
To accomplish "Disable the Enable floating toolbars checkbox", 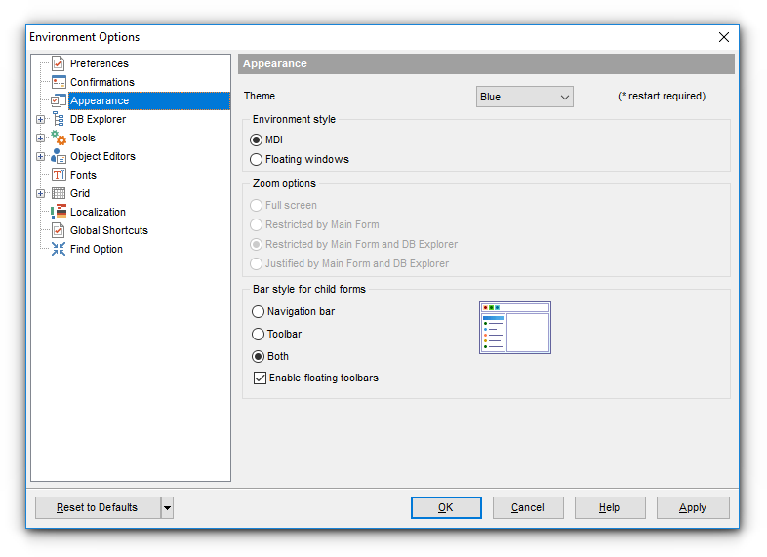I will (260, 378).
